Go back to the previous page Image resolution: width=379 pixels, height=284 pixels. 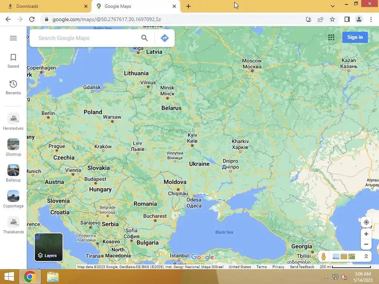pyautogui.click(x=8, y=19)
